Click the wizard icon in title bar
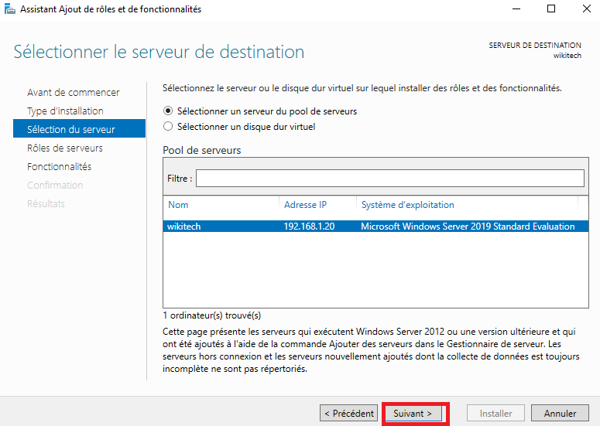Viewport: 600px width, 426px height. point(9,9)
